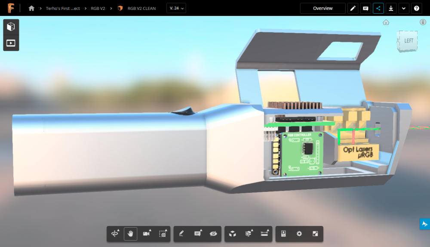Screen dimensions: 430x247
Task: Activate the Pan hand tool
Action: coord(131,234)
